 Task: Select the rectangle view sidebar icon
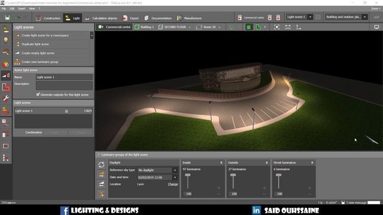pos(5,146)
